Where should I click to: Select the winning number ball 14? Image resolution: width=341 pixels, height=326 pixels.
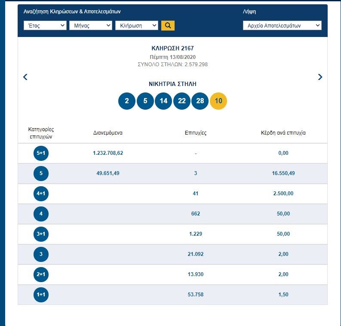[163, 101]
